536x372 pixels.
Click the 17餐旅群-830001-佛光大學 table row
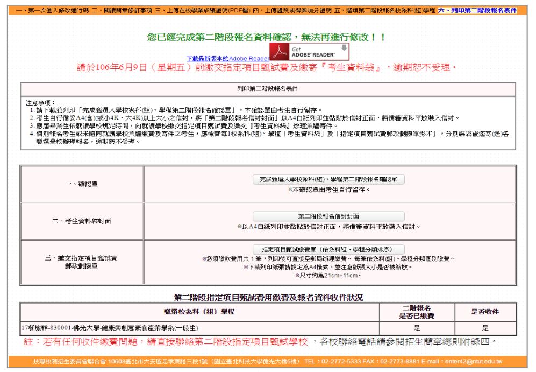tap(268, 328)
